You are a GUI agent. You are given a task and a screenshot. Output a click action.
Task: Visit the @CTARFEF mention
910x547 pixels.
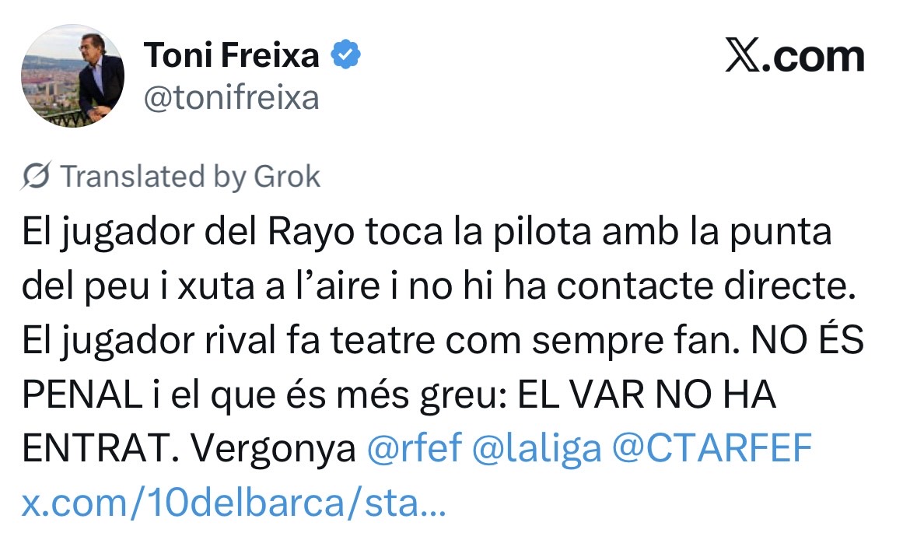(712, 448)
